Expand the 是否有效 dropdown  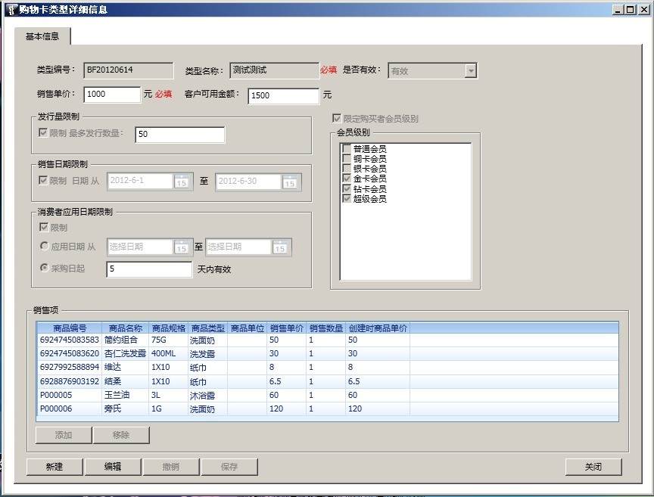(470, 71)
